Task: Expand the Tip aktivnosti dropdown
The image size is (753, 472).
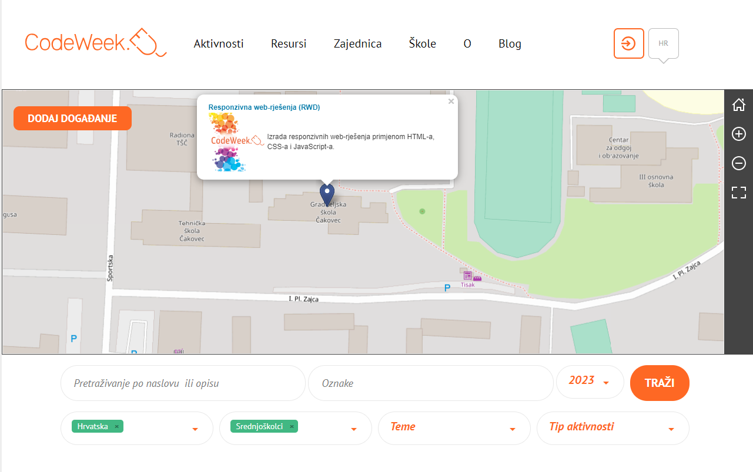Action: click(613, 428)
